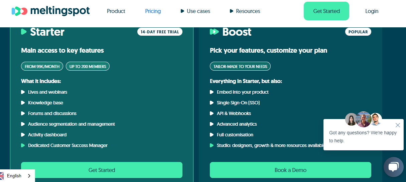Click the Starter plan title
Image resolution: width=406 pixels, height=182 pixels.
click(x=47, y=32)
